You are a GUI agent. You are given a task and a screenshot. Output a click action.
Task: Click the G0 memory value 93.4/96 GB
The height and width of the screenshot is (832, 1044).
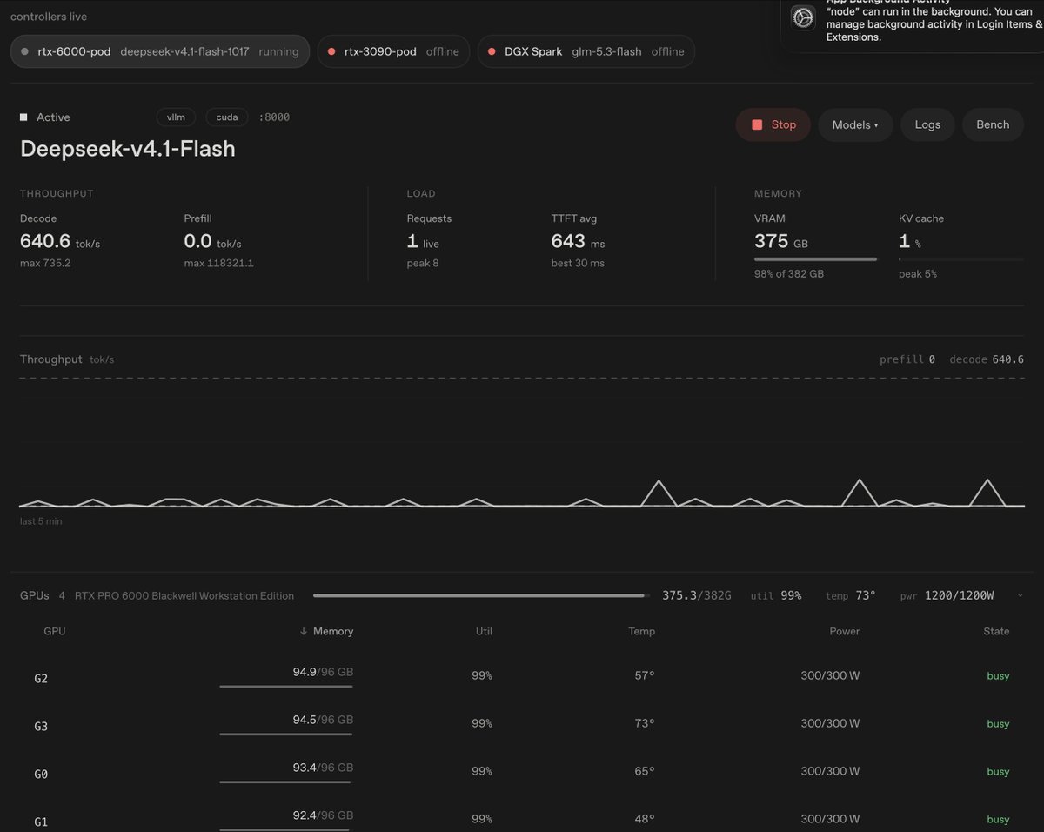point(323,768)
